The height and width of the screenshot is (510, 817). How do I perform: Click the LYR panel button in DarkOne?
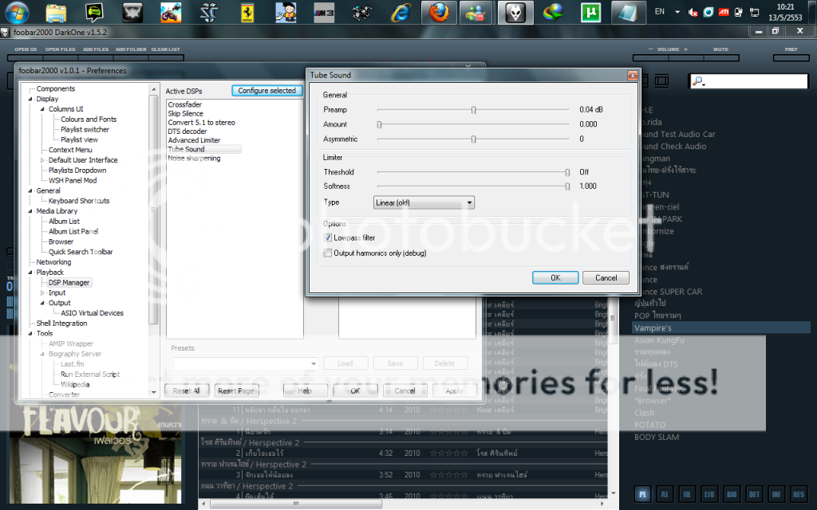point(709,494)
